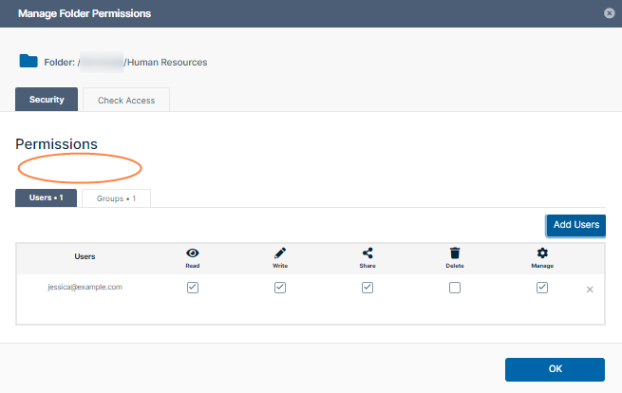
Task: Click the Share icon in header
Action: click(368, 253)
